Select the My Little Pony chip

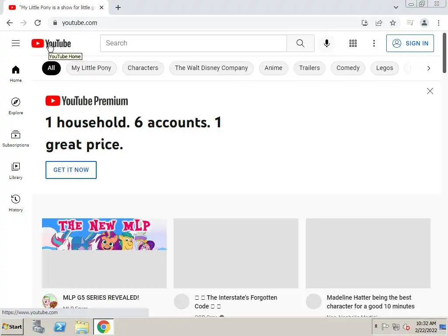point(91,68)
